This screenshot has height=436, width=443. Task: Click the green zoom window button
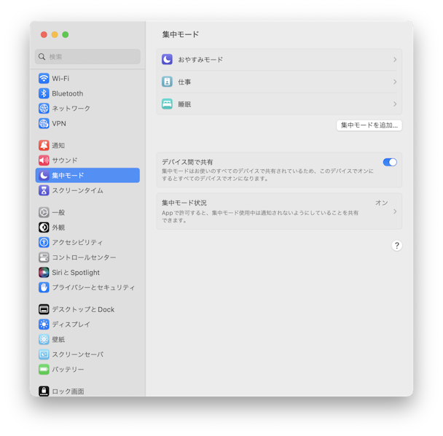(66, 34)
